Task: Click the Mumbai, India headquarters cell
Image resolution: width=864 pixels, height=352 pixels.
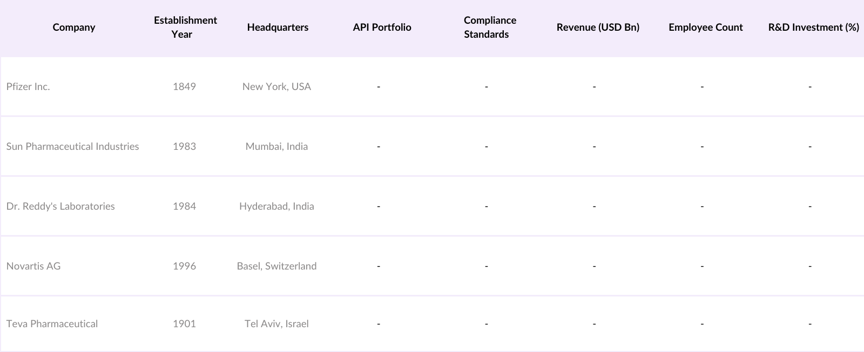Action: tap(276, 147)
